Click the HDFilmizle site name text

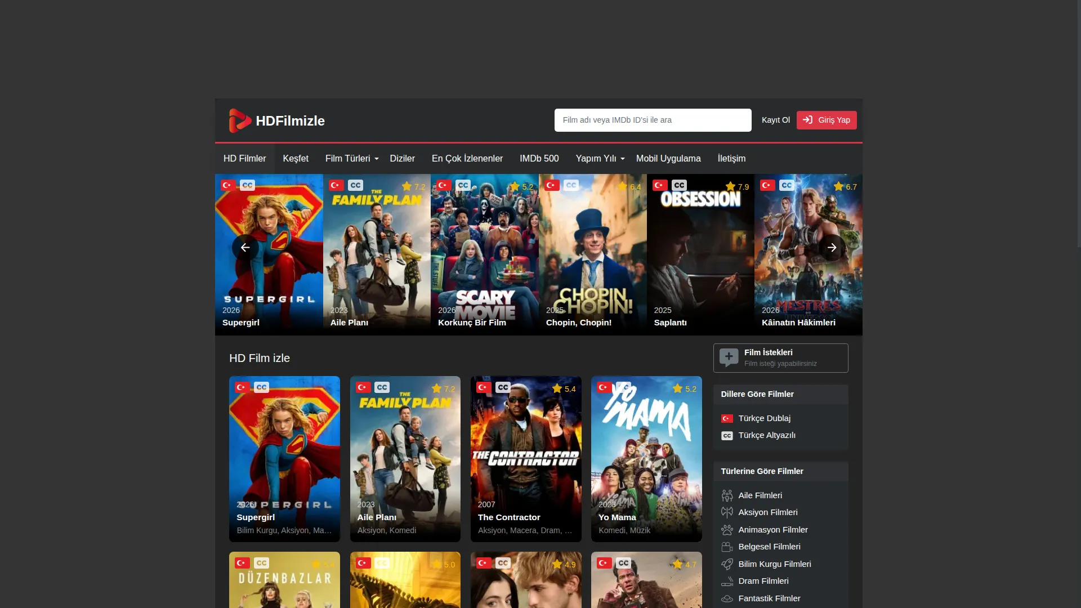pyautogui.click(x=290, y=121)
